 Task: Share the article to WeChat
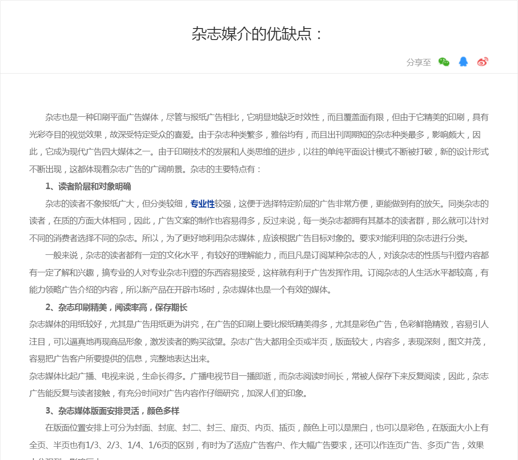(x=444, y=62)
